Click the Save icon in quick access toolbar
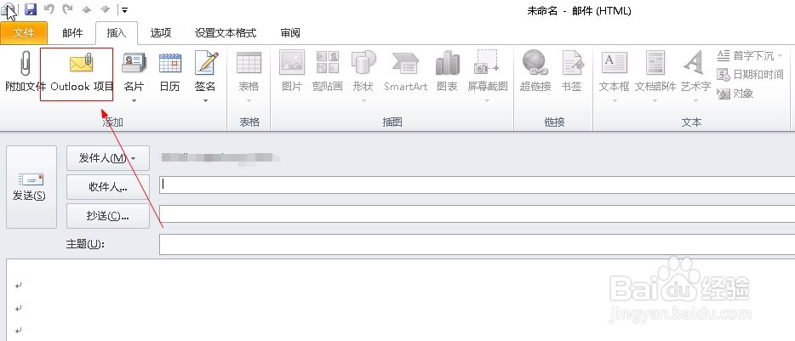The width and height of the screenshot is (795, 341). 31,9
